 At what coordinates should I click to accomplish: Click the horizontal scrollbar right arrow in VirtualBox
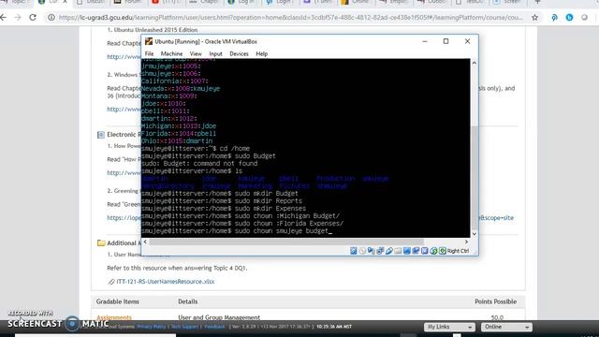466,242
